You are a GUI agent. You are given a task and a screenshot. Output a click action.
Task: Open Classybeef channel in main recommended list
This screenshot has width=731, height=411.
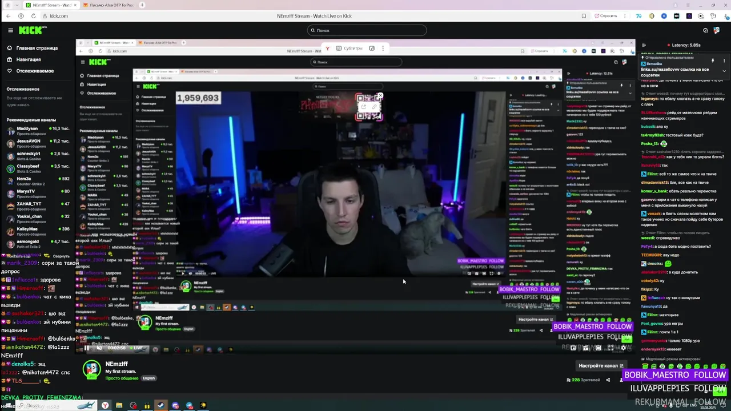38,168
